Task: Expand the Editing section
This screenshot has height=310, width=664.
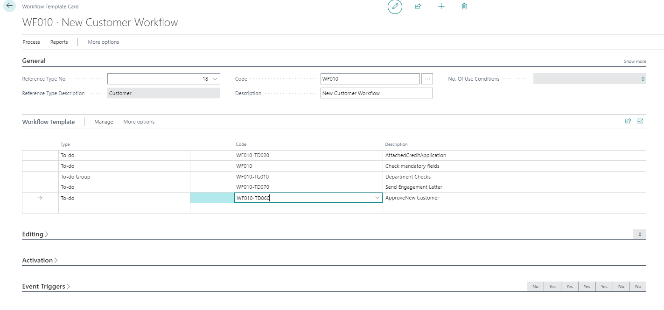Action: pos(35,234)
